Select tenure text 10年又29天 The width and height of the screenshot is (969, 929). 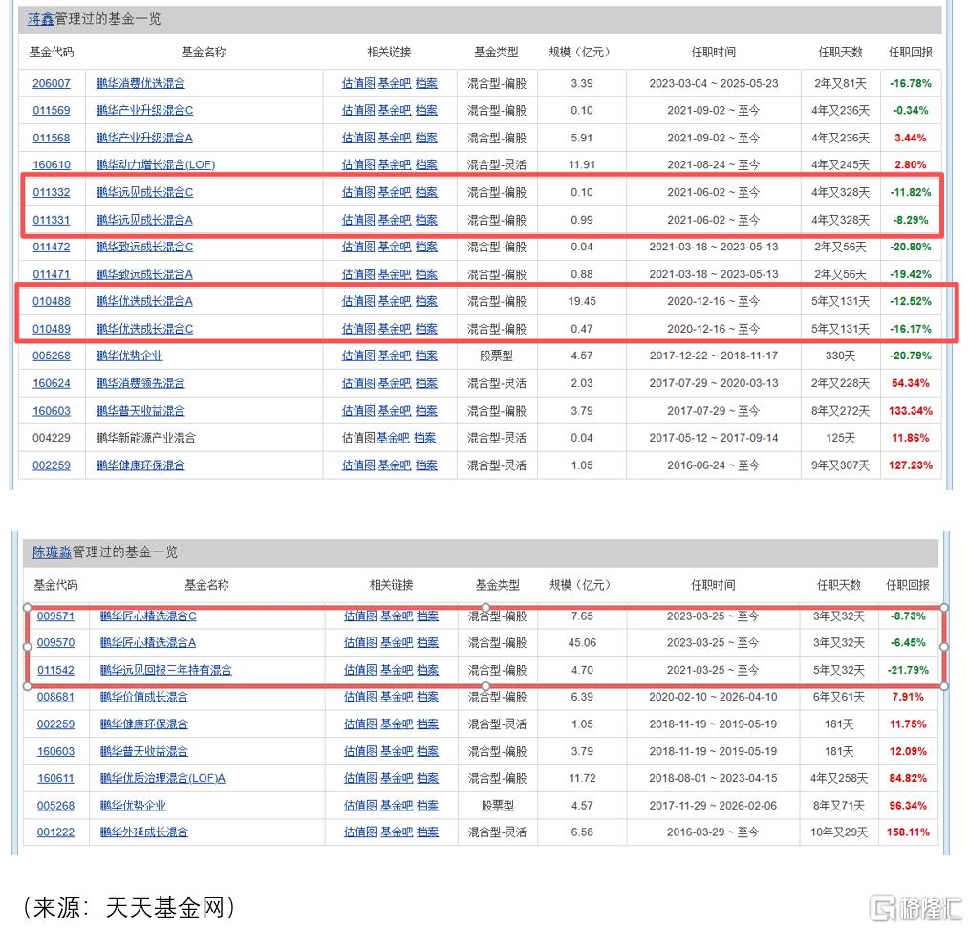(839, 832)
